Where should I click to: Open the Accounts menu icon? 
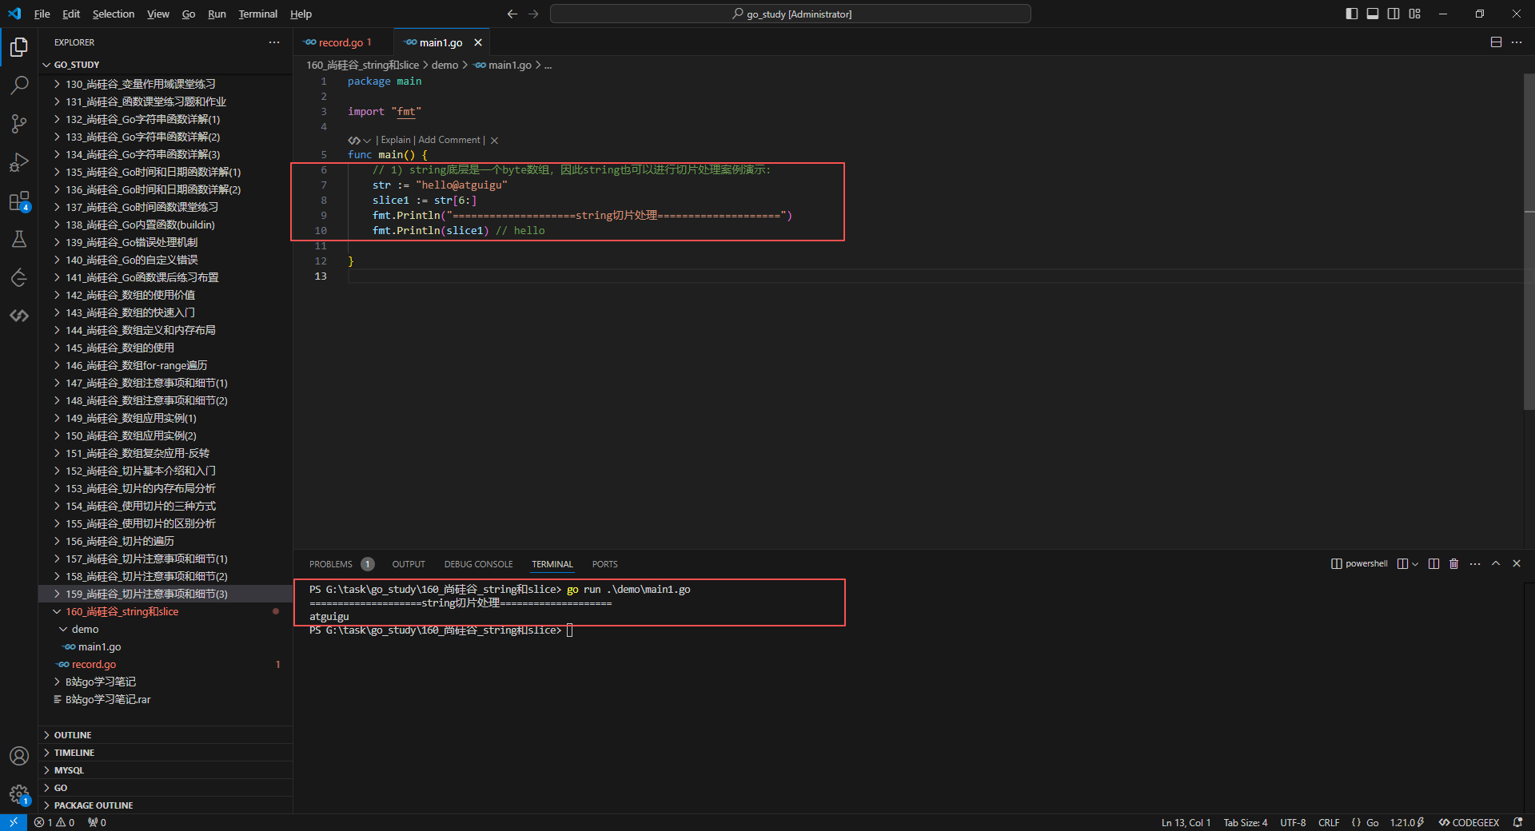pos(19,756)
